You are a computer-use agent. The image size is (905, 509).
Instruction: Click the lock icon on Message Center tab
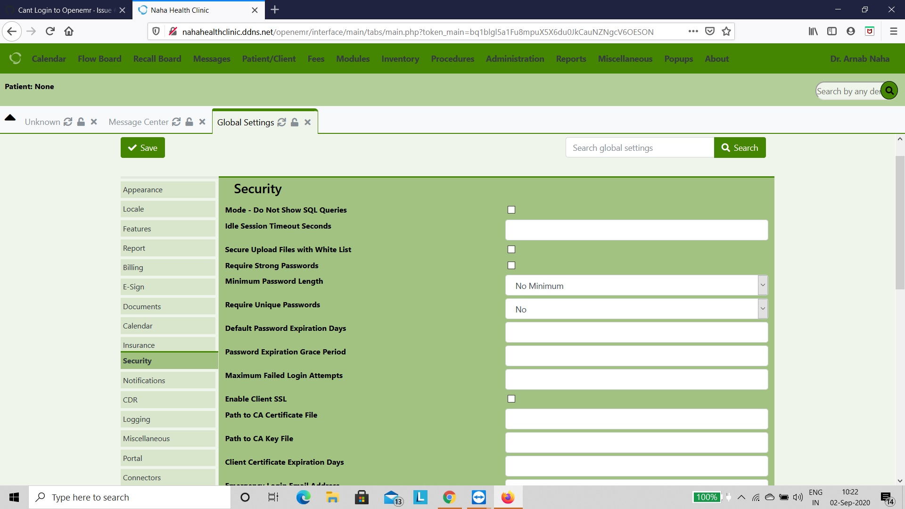(x=189, y=122)
